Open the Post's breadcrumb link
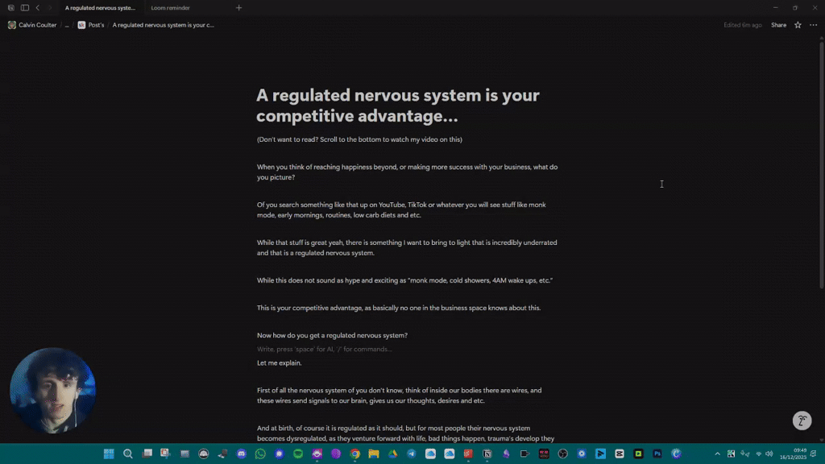Viewport: 825px width, 464px height. coord(95,25)
